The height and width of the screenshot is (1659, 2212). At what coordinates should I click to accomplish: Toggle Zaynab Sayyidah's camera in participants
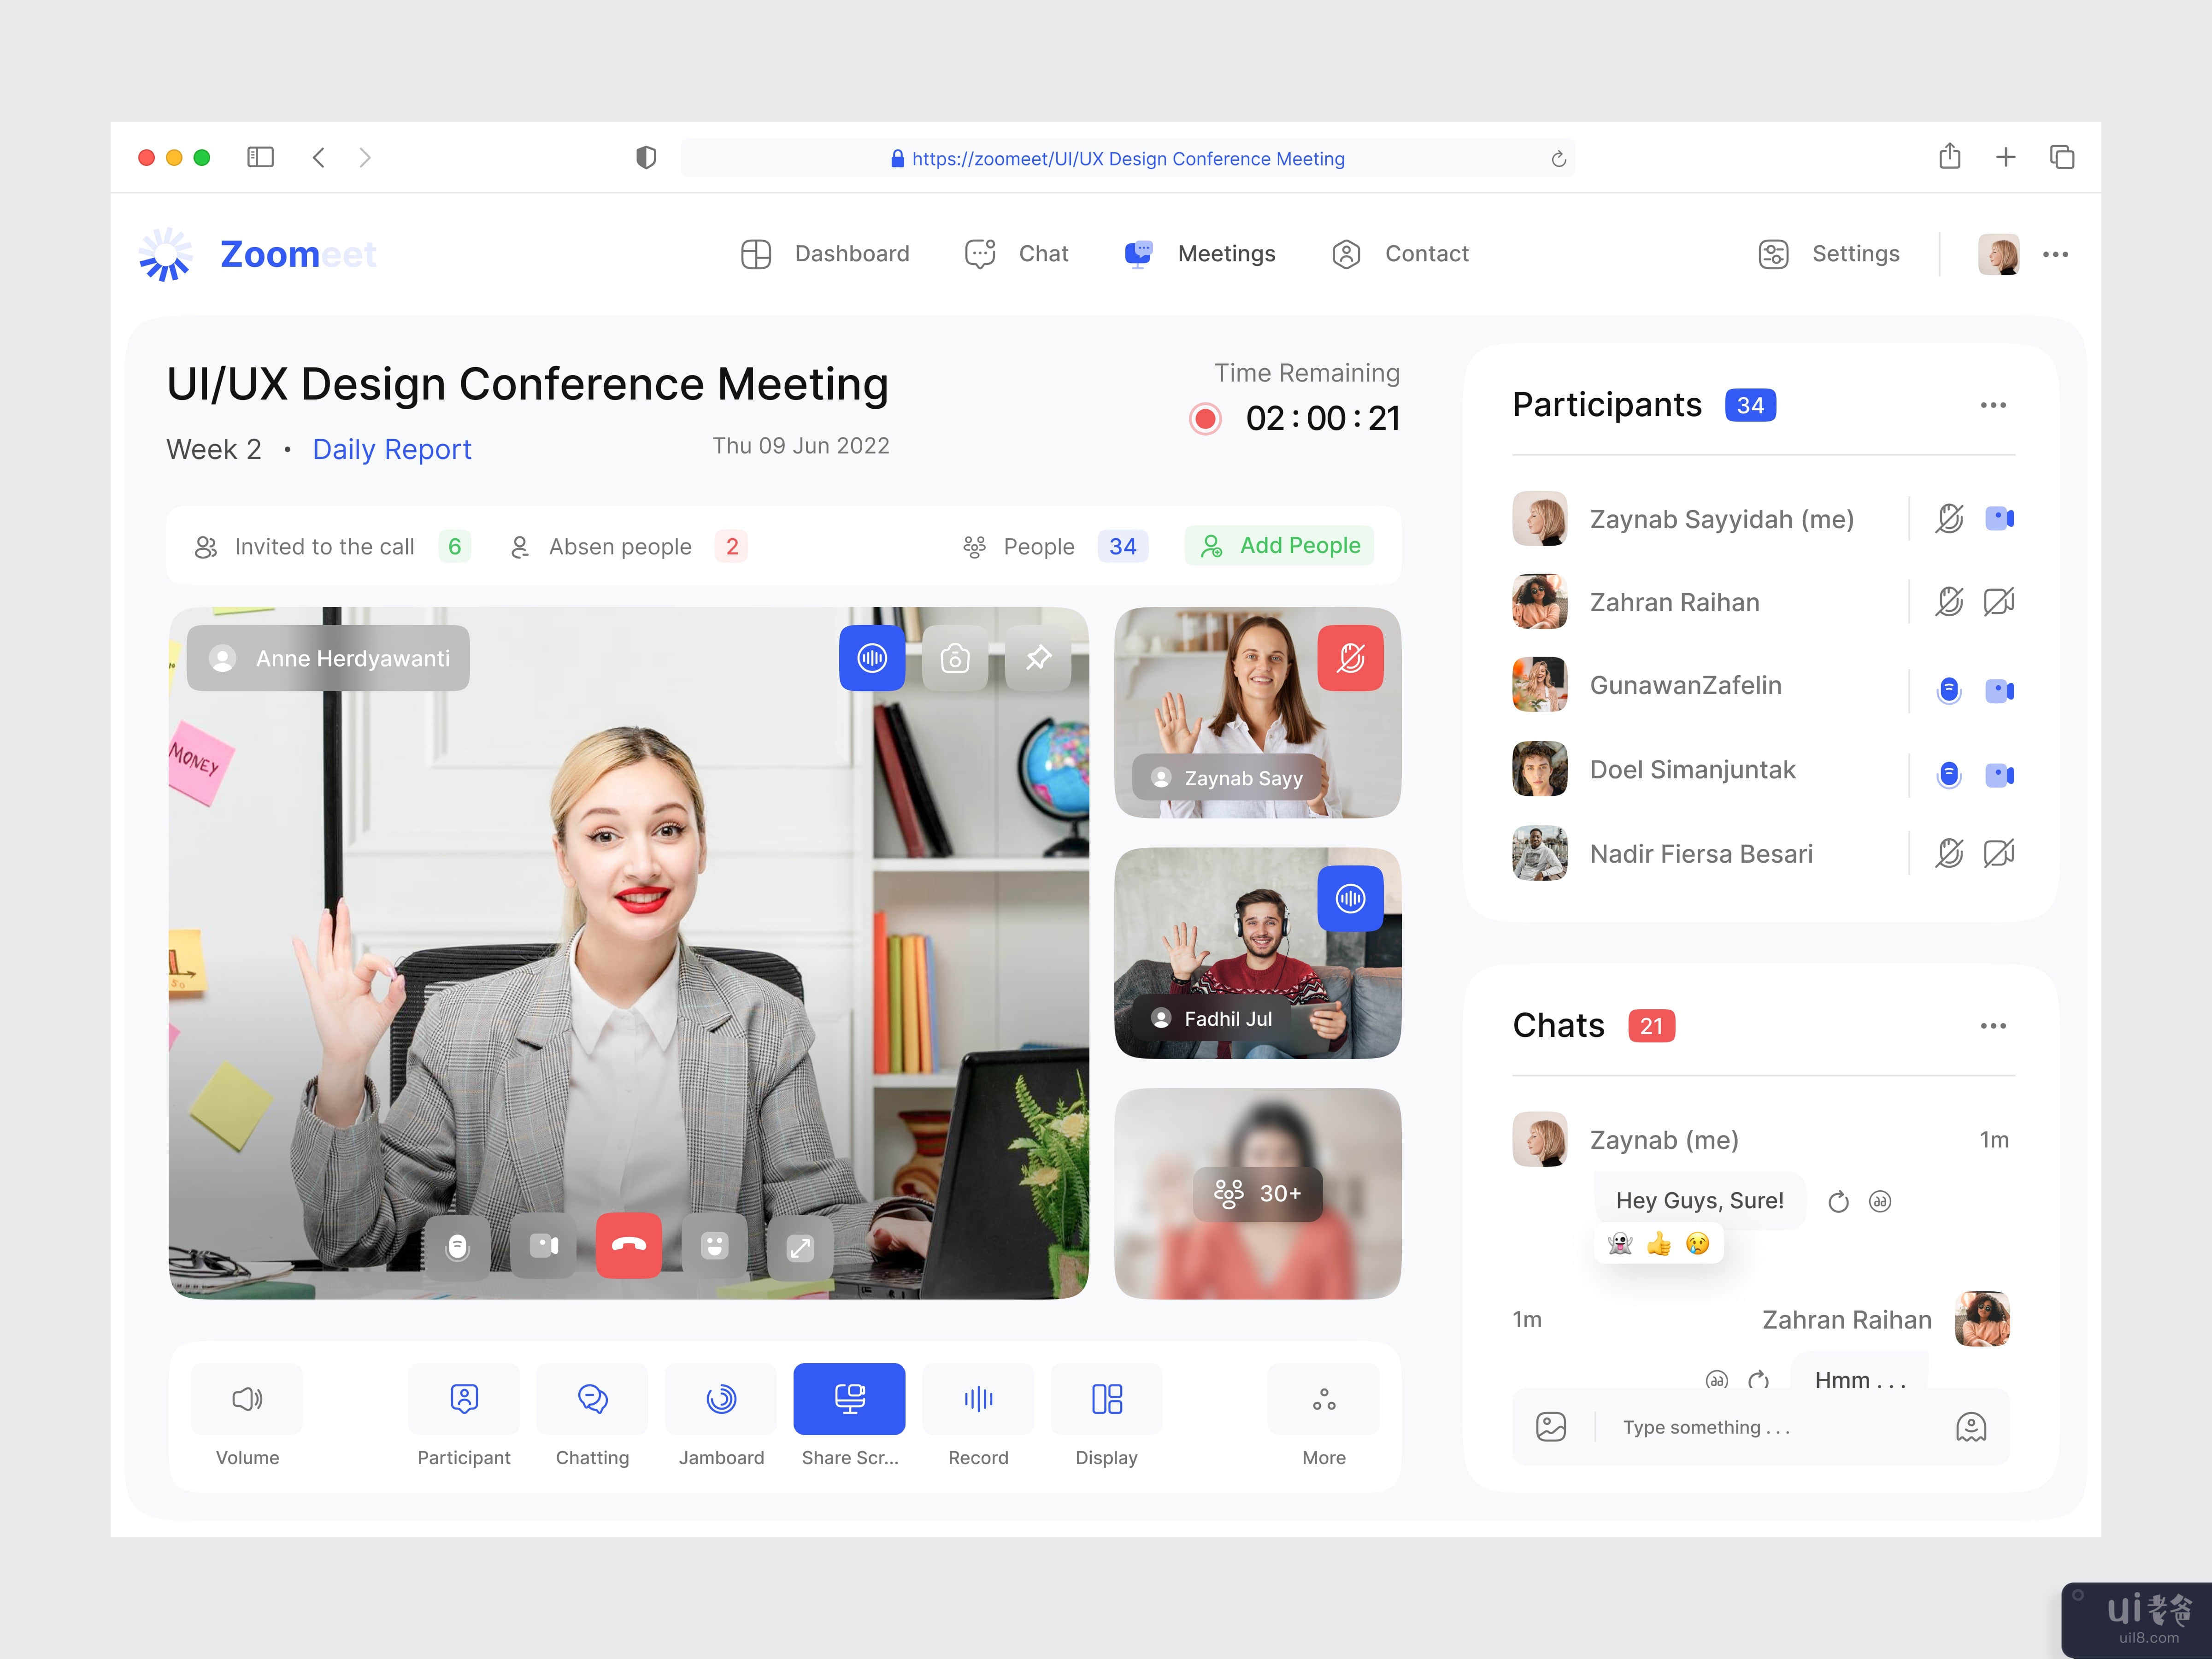point(1999,518)
